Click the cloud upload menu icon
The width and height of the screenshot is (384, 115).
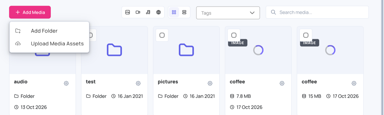coord(18,44)
